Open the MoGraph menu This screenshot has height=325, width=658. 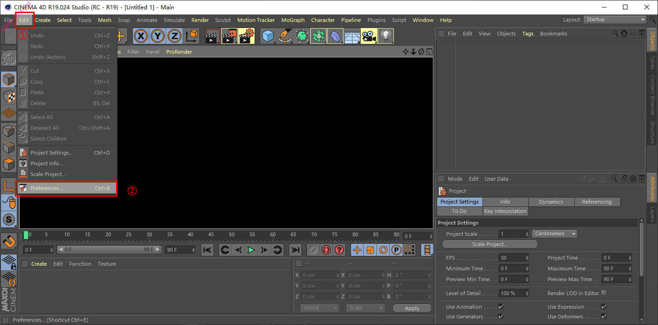pyautogui.click(x=293, y=20)
